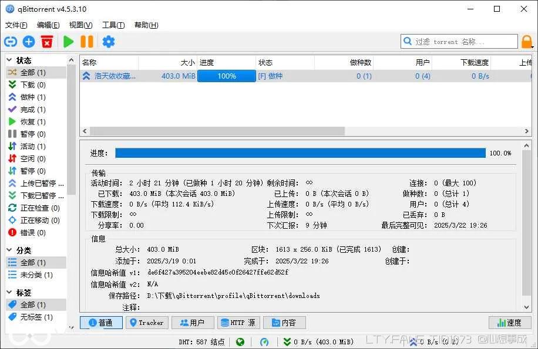Select the 下载 (0) status filter

tap(36, 84)
